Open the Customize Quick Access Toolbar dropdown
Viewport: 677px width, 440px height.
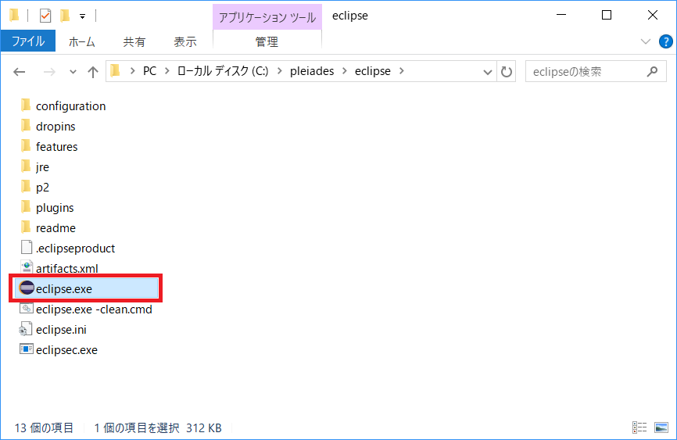[x=82, y=17]
